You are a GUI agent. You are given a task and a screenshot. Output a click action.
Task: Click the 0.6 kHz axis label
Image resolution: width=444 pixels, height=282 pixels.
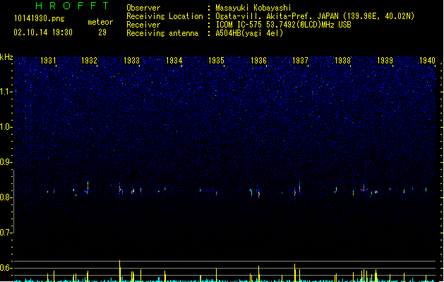pyautogui.click(x=6, y=268)
